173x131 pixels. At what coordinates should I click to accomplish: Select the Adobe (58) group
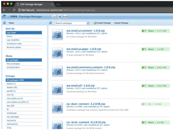[24, 87]
